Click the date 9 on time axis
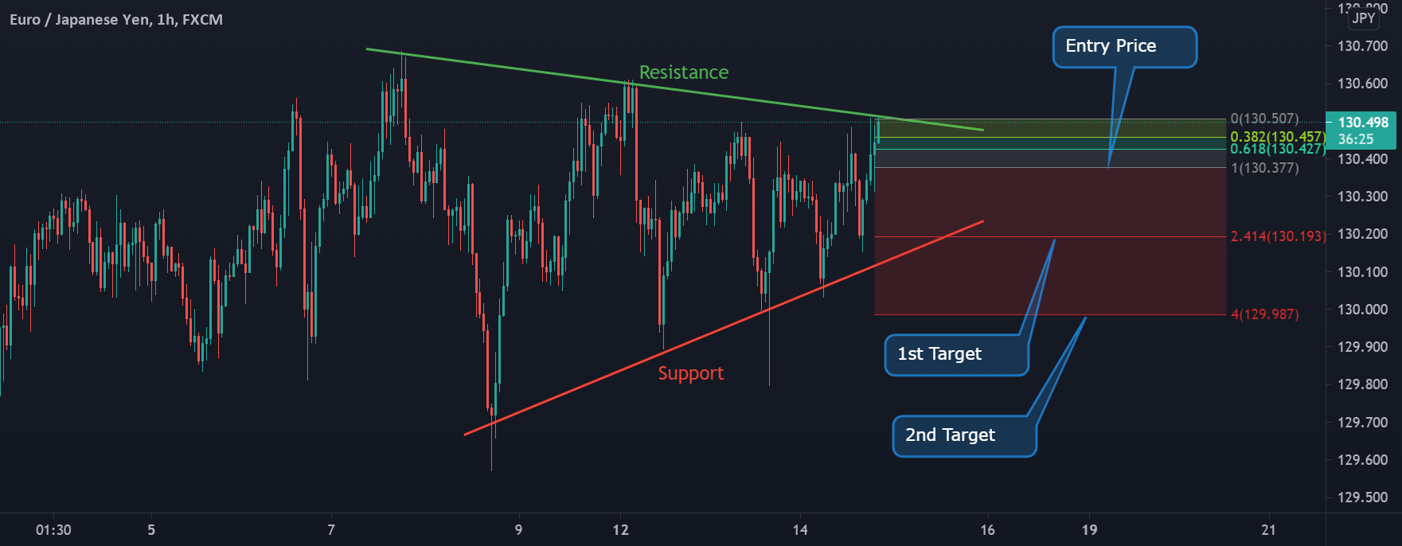 pyautogui.click(x=518, y=530)
